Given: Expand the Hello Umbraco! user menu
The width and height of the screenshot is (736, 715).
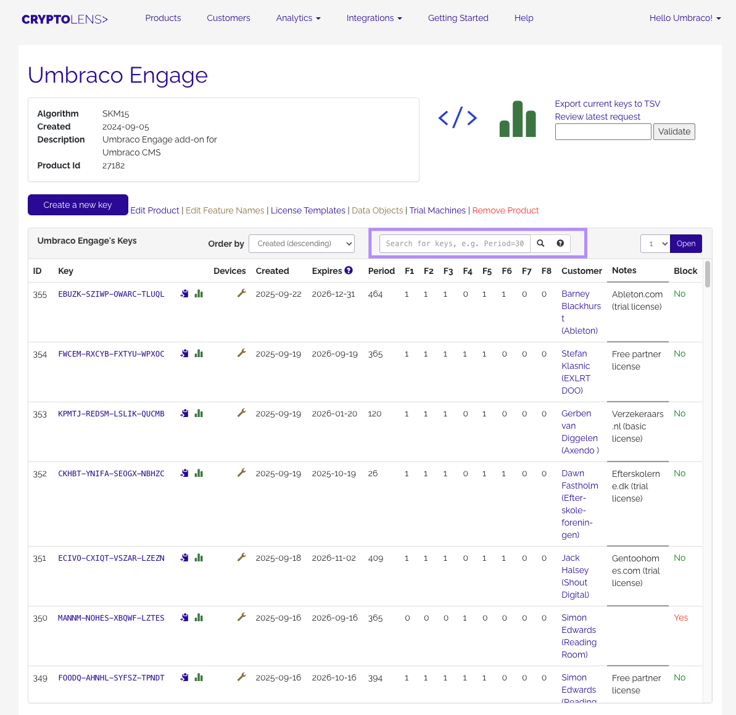Looking at the screenshot, I should pos(685,18).
